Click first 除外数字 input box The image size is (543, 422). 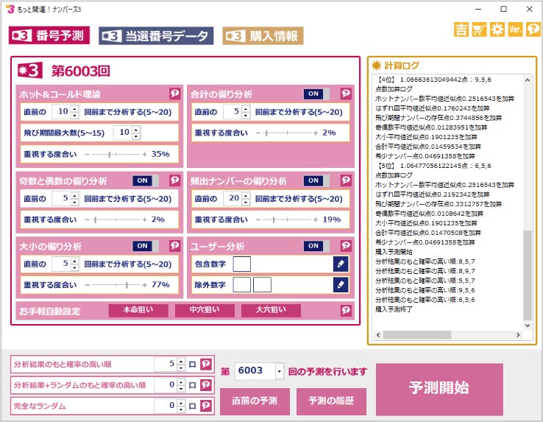242,285
